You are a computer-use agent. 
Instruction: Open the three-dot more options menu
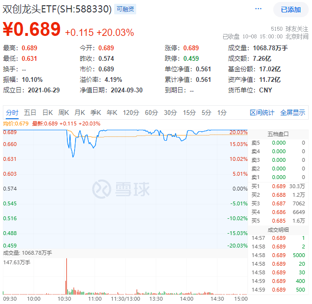coord(258,9)
